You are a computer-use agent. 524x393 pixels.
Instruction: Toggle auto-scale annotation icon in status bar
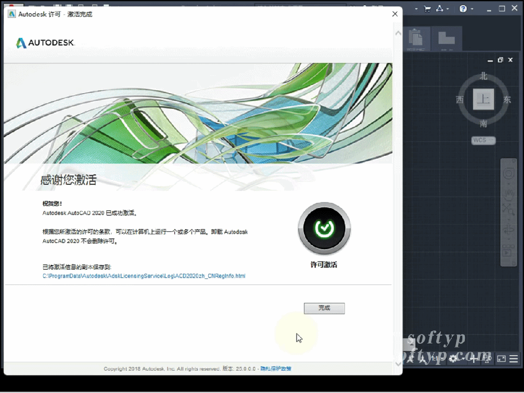[x=423, y=359]
